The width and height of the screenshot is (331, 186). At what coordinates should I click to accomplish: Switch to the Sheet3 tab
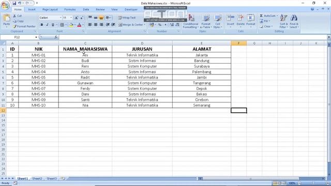click(52, 179)
